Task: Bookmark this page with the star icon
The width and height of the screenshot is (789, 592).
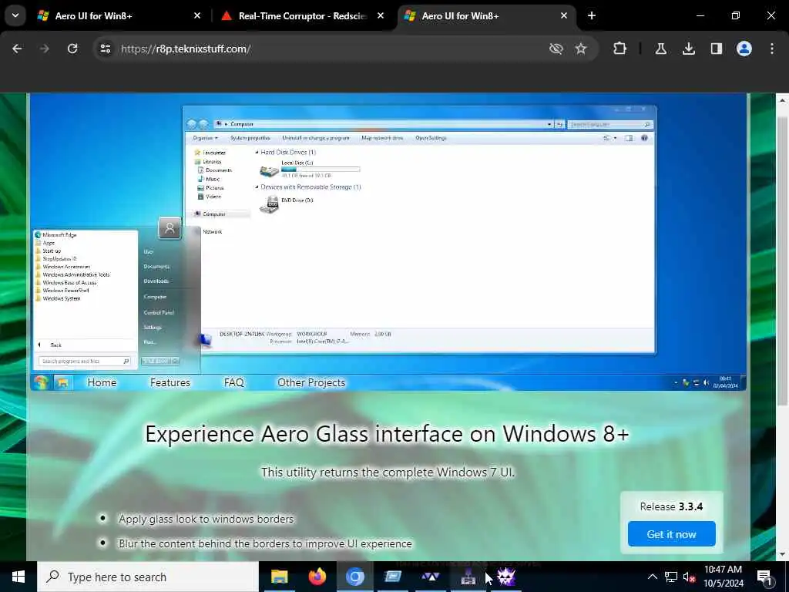Action: click(581, 49)
